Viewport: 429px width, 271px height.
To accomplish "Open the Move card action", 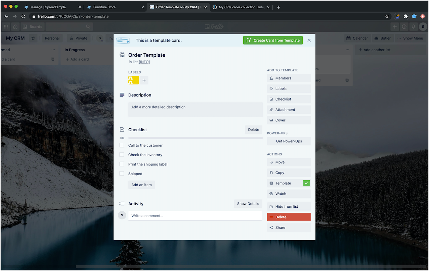I will (x=289, y=162).
